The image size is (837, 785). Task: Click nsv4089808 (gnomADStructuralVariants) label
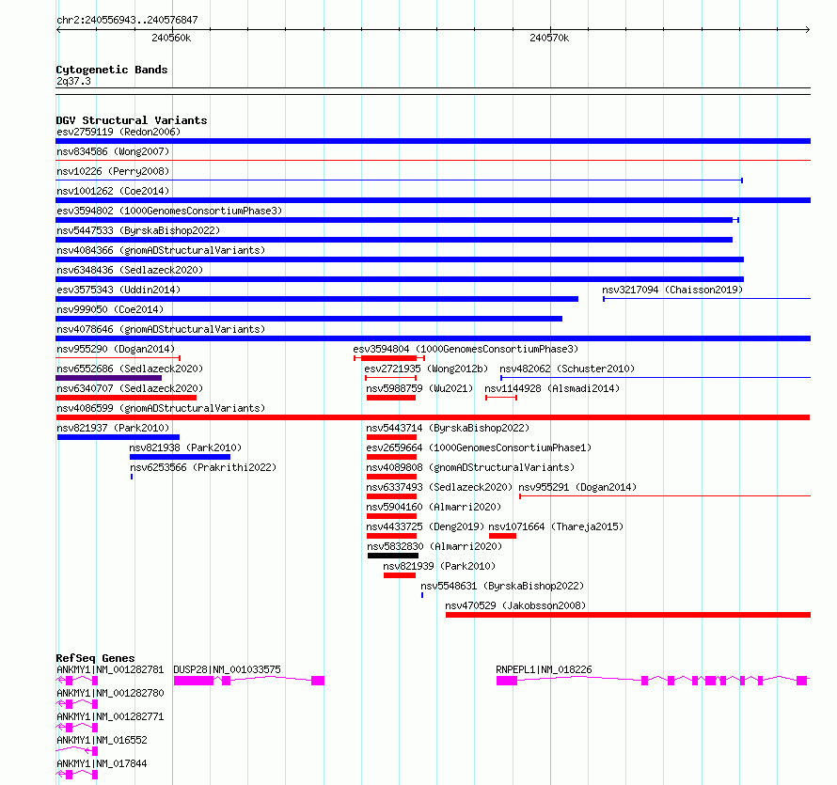(x=470, y=467)
